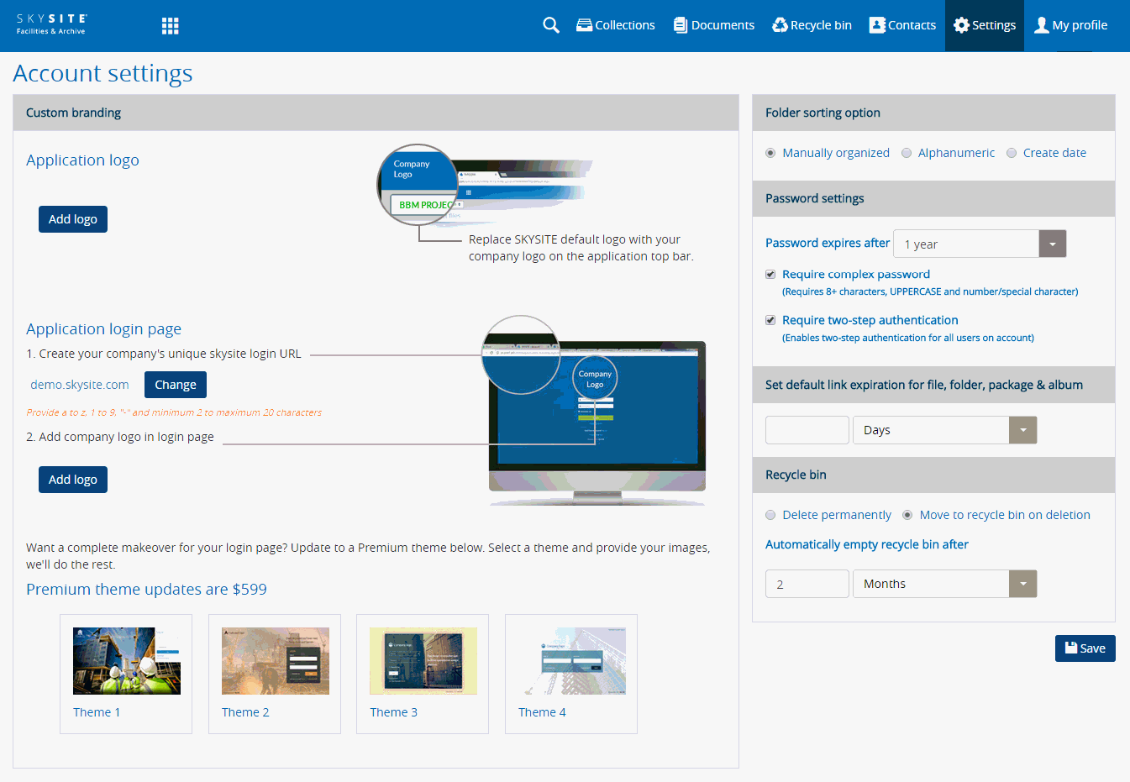This screenshot has height=782, width=1130.
Task: Click the login page monitor illustration
Action: 597,412
